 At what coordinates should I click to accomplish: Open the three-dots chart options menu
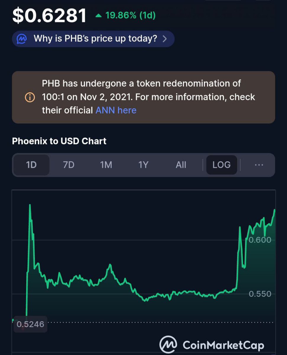point(259,165)
